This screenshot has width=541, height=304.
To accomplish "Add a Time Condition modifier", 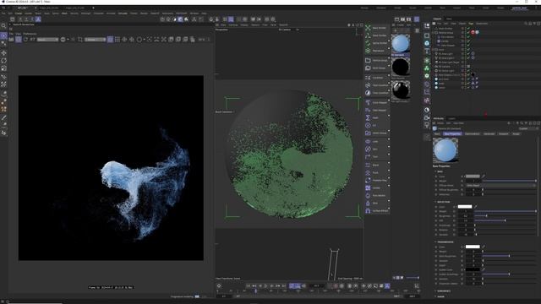I will pyautogui.click(x=376, y=93).
